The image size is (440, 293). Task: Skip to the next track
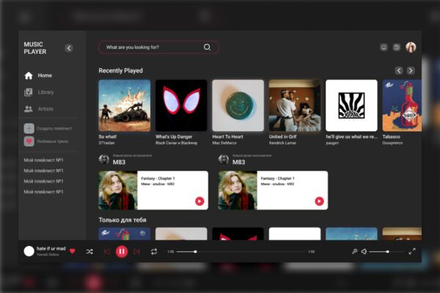point(136,252)
